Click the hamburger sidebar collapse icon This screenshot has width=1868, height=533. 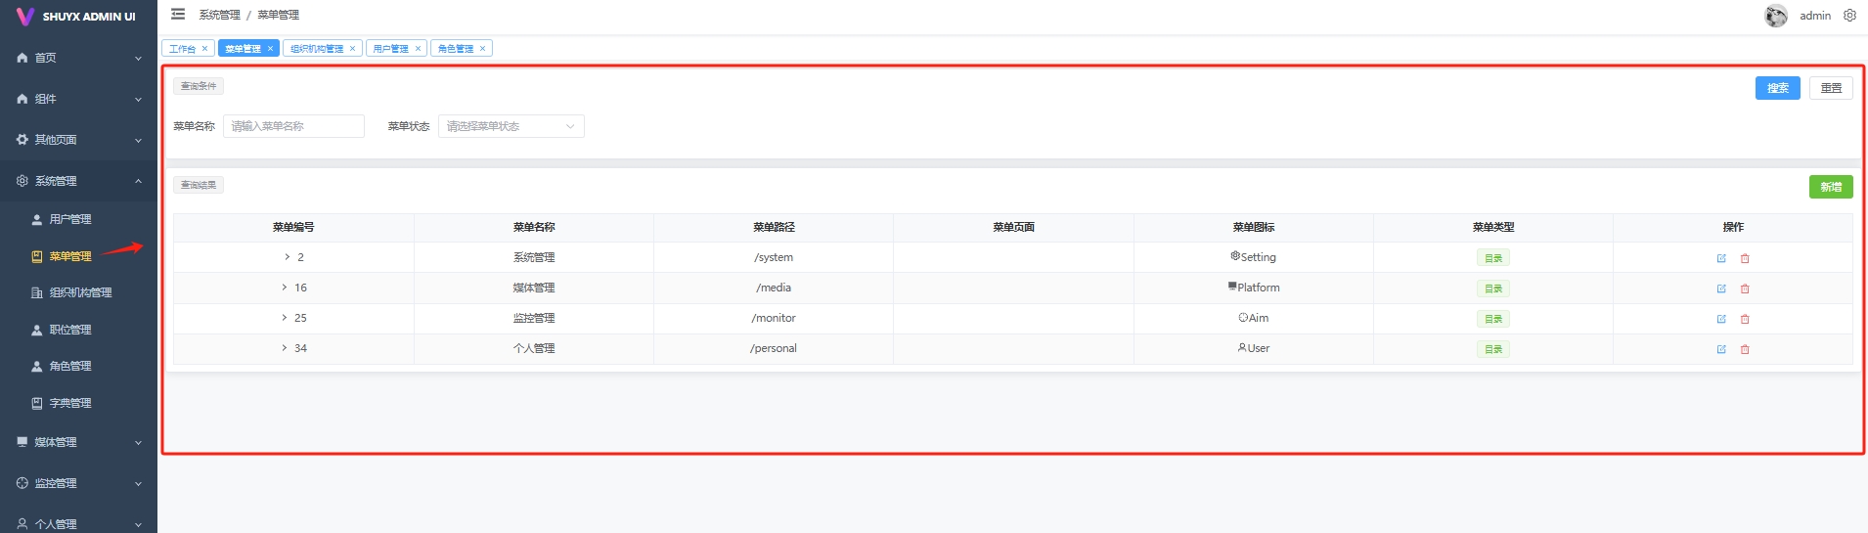click(x=178, y=15)
